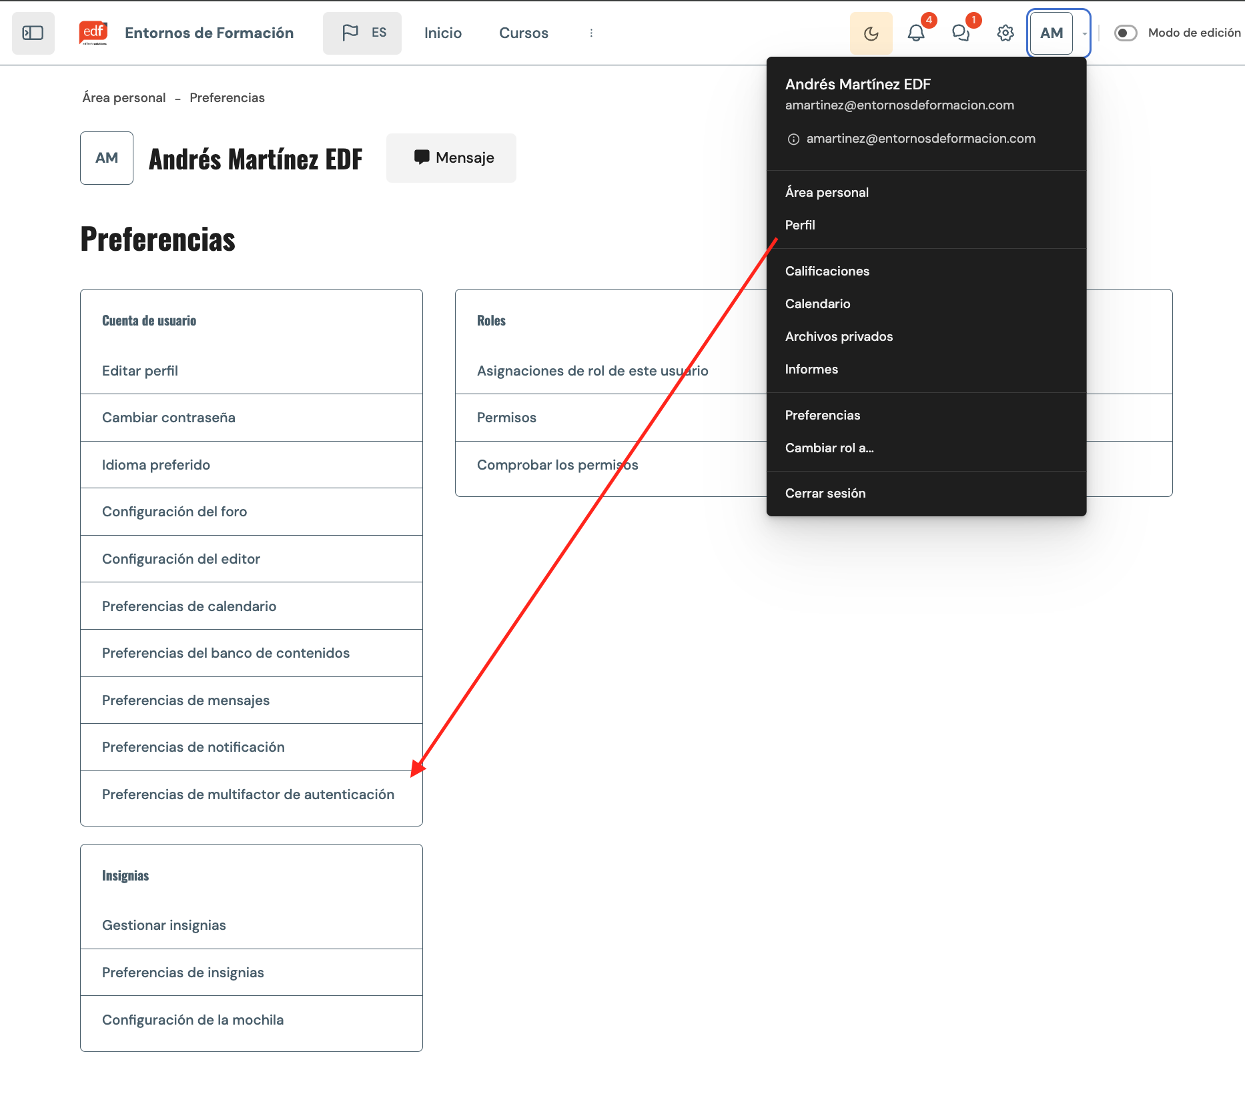Open Permisos under Roles
1245x1098 pixels.
[x=506, y=418]
